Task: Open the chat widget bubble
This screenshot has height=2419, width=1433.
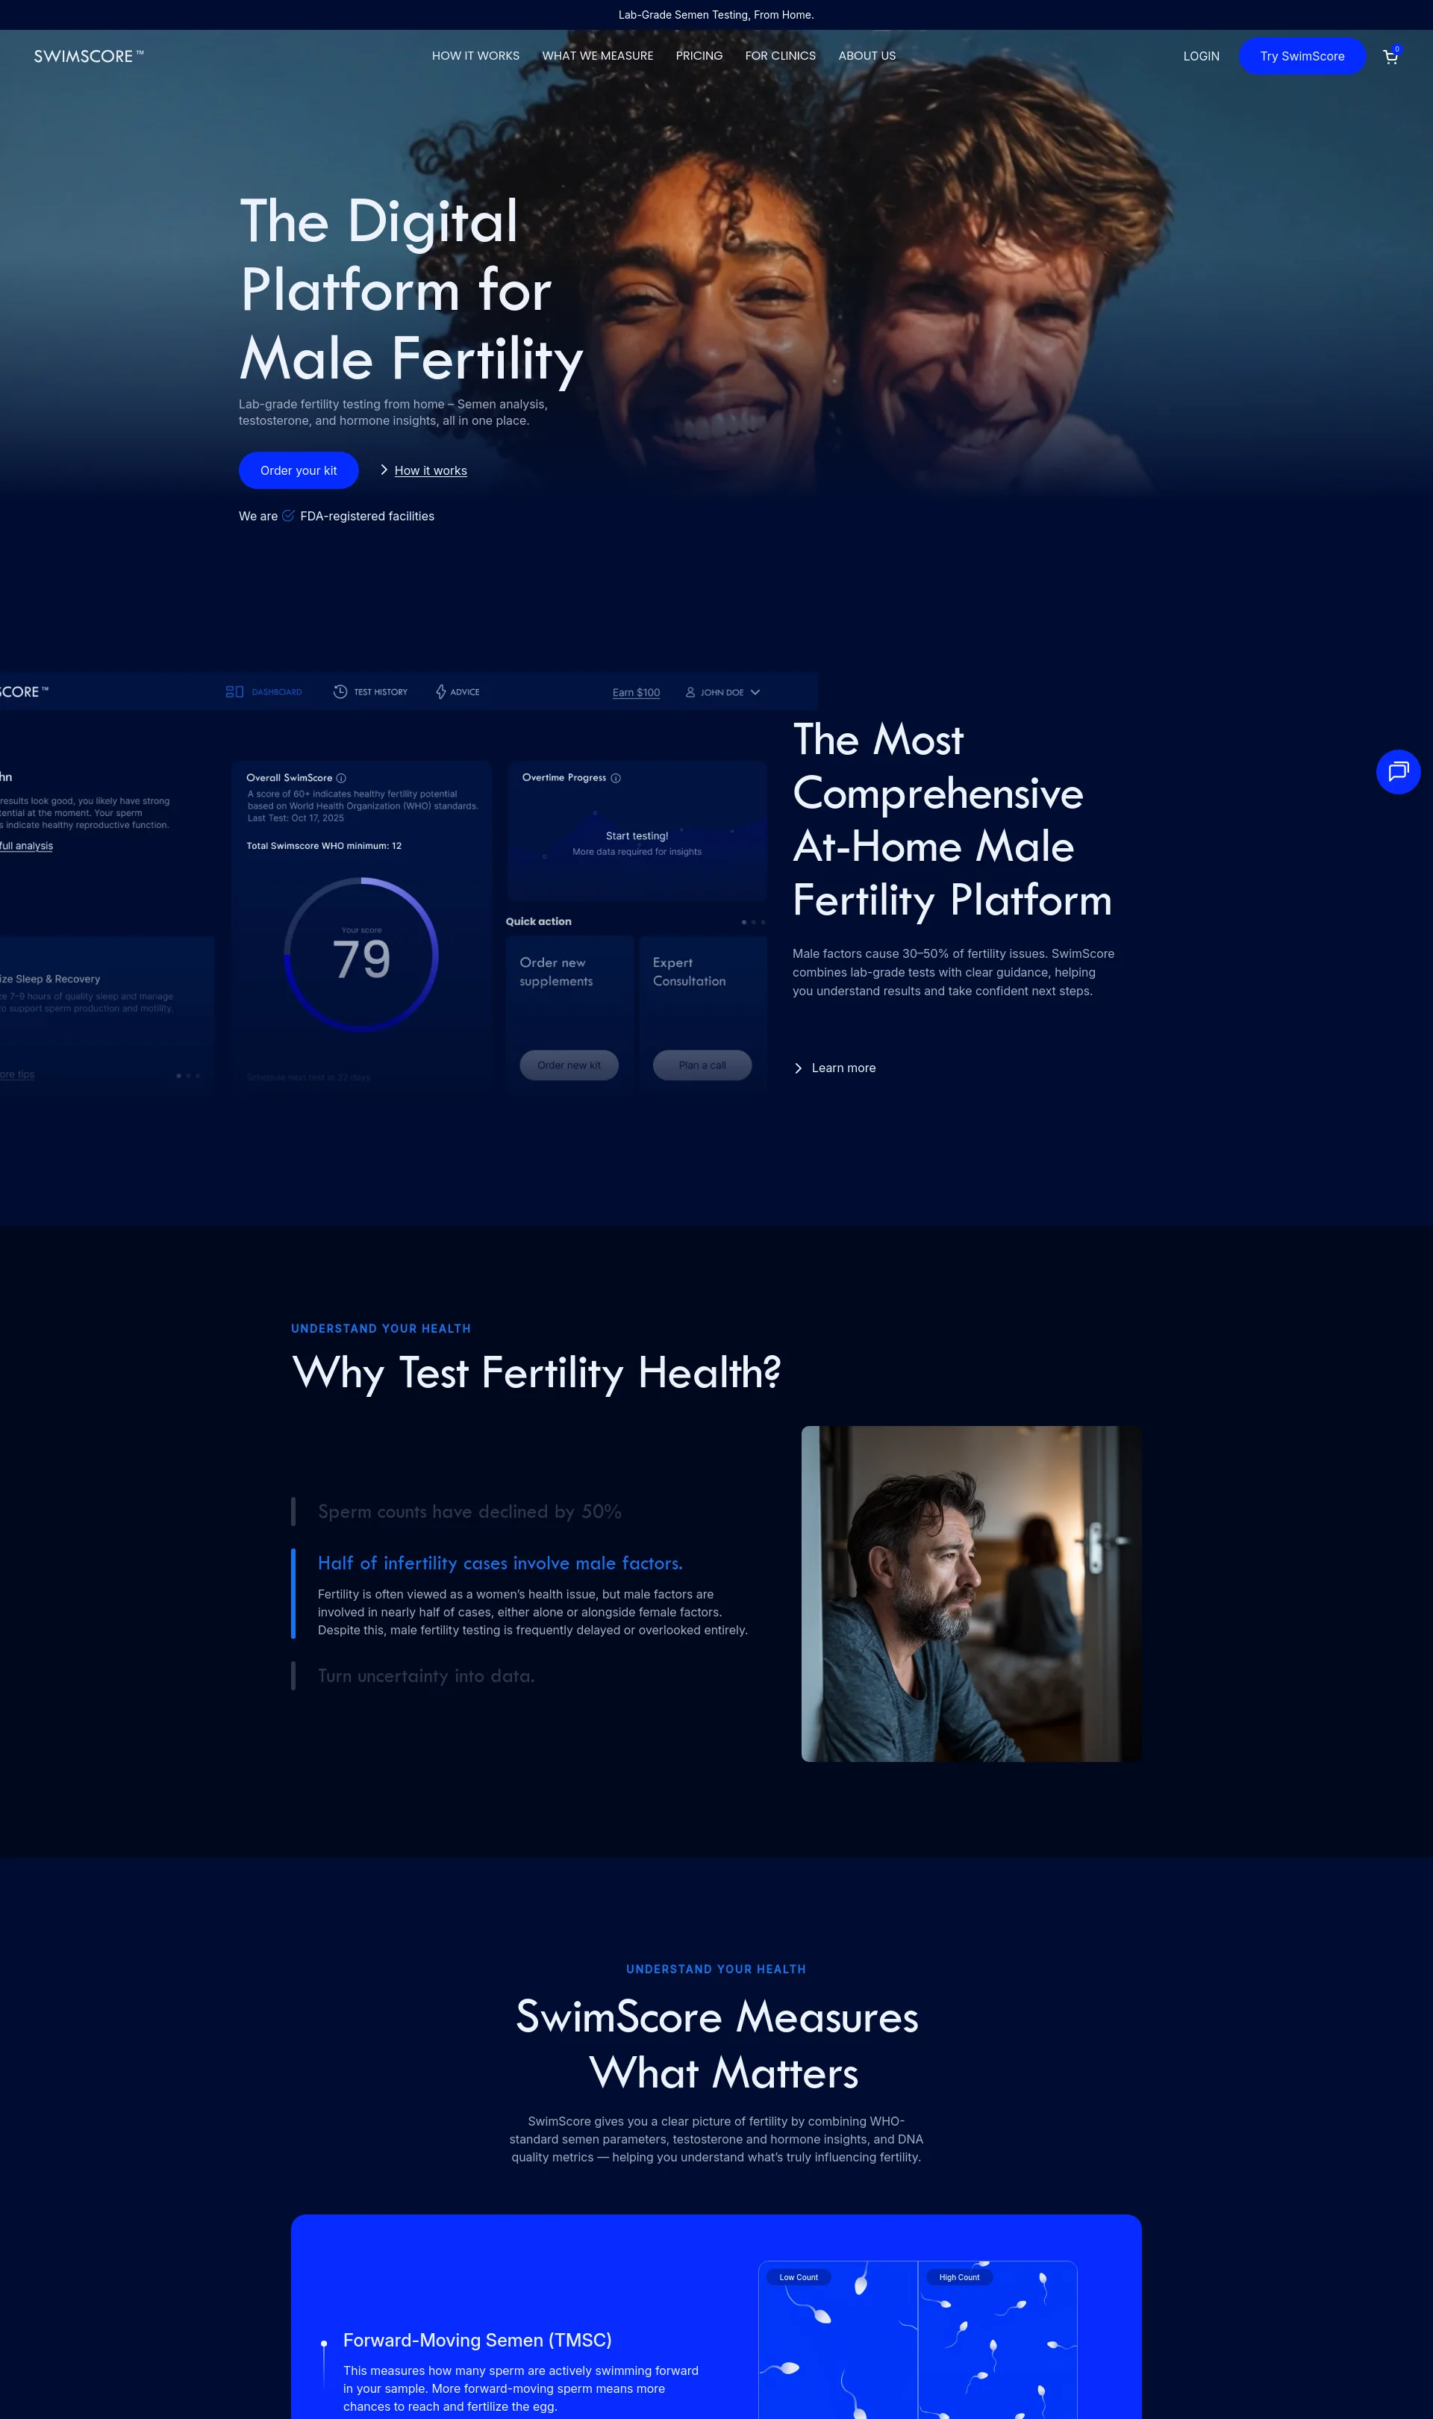Action: click(1397, 771)
